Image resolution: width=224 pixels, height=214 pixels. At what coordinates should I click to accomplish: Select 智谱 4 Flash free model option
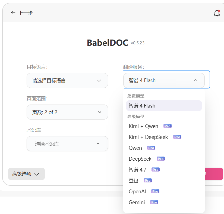(x=164, y=106)
